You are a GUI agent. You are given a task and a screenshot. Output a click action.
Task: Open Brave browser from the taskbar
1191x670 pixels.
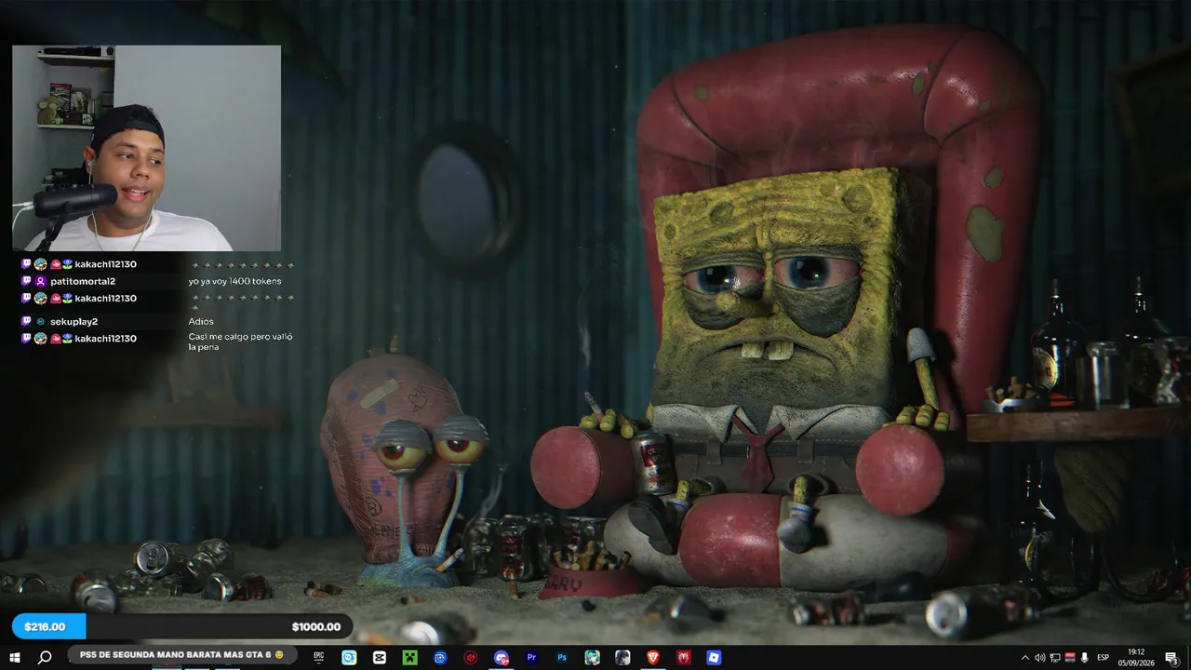coord(653,657)
